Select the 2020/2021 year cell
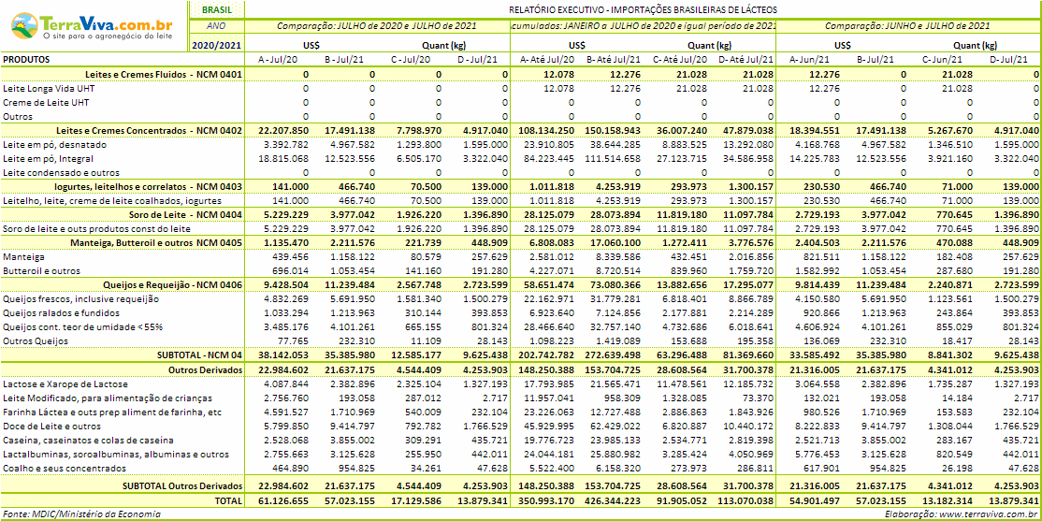Viewport: 1042px width, 521px height. [x=217, y=45]
